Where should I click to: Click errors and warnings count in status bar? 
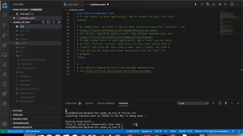click(x=16, y=131)
